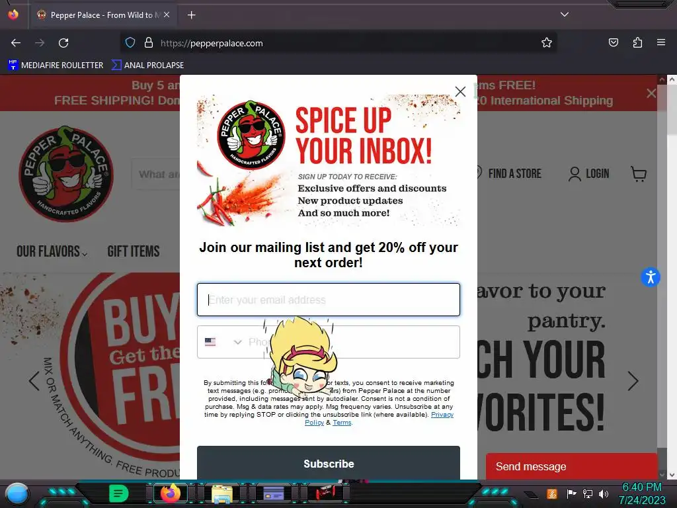Open the Save to Pocket icon
This screenshot has width=677, height=508.
coord(614,42)
